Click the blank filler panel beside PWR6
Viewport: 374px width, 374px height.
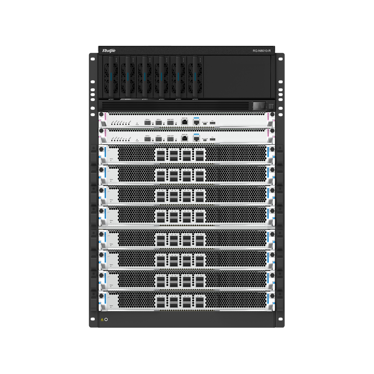pos(237,77)
